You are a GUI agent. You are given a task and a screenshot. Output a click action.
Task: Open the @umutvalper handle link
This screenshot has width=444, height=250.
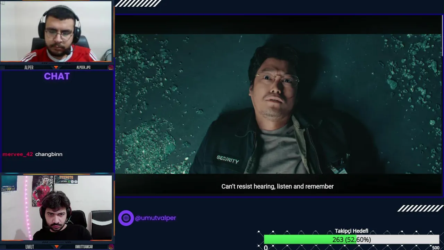coord(155,218)
